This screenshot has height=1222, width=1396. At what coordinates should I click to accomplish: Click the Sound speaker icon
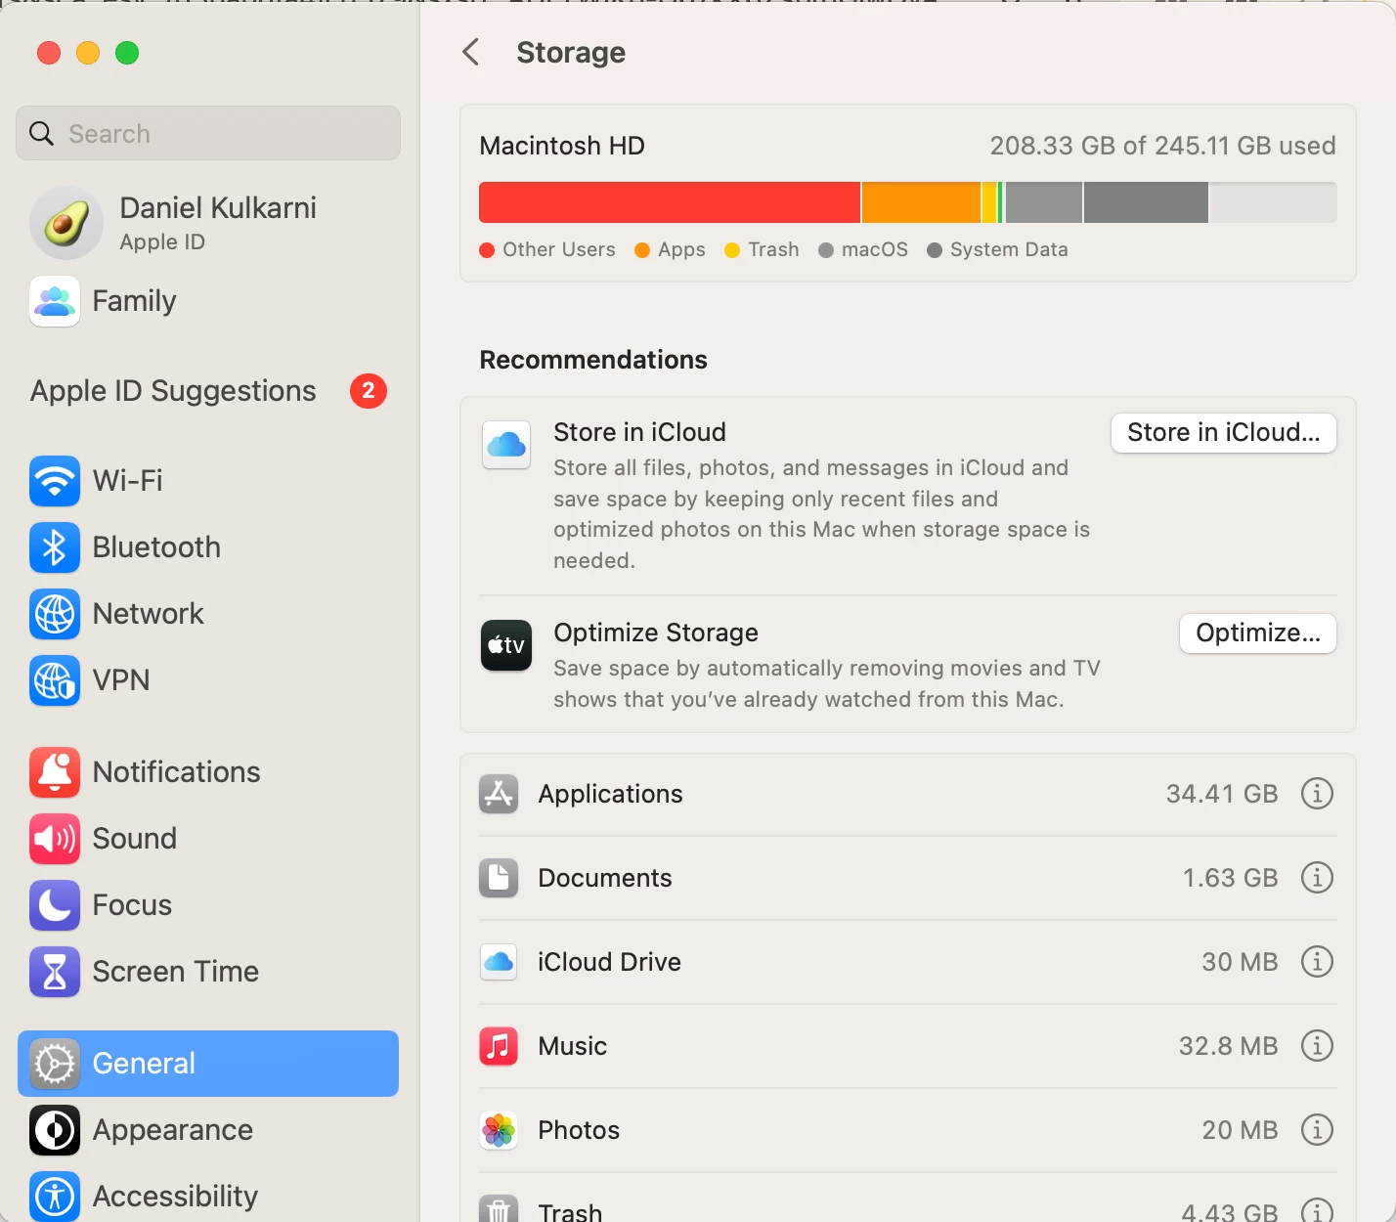tap(55, 839)
